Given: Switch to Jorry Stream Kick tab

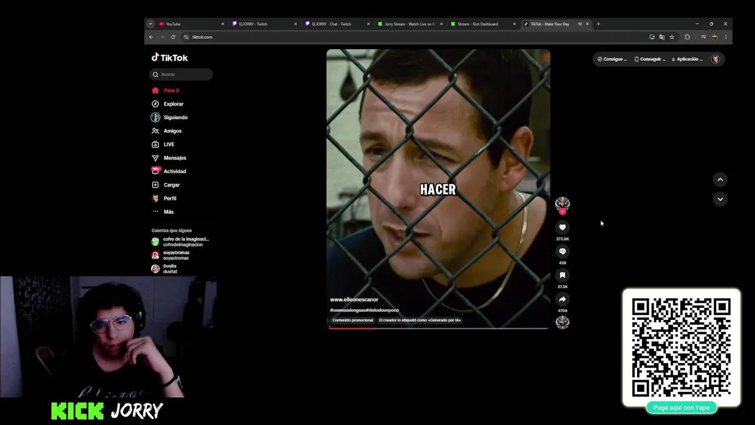Looking at the screenshot, I should [410, 24].
